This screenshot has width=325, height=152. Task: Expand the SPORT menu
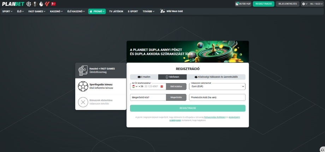tap(7, 11)
